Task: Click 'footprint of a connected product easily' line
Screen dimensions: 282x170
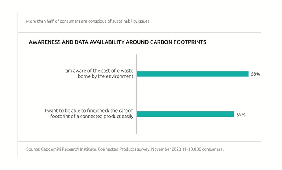Action: (x=92, y=117)
